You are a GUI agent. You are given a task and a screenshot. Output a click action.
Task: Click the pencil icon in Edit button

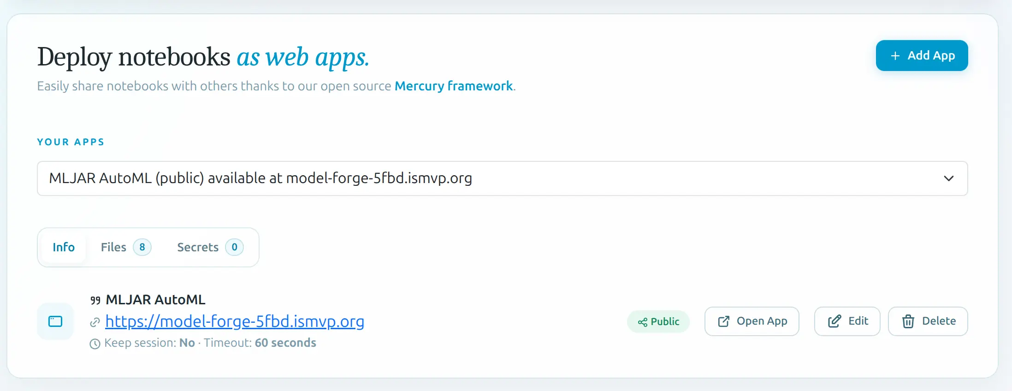[834, 321]
